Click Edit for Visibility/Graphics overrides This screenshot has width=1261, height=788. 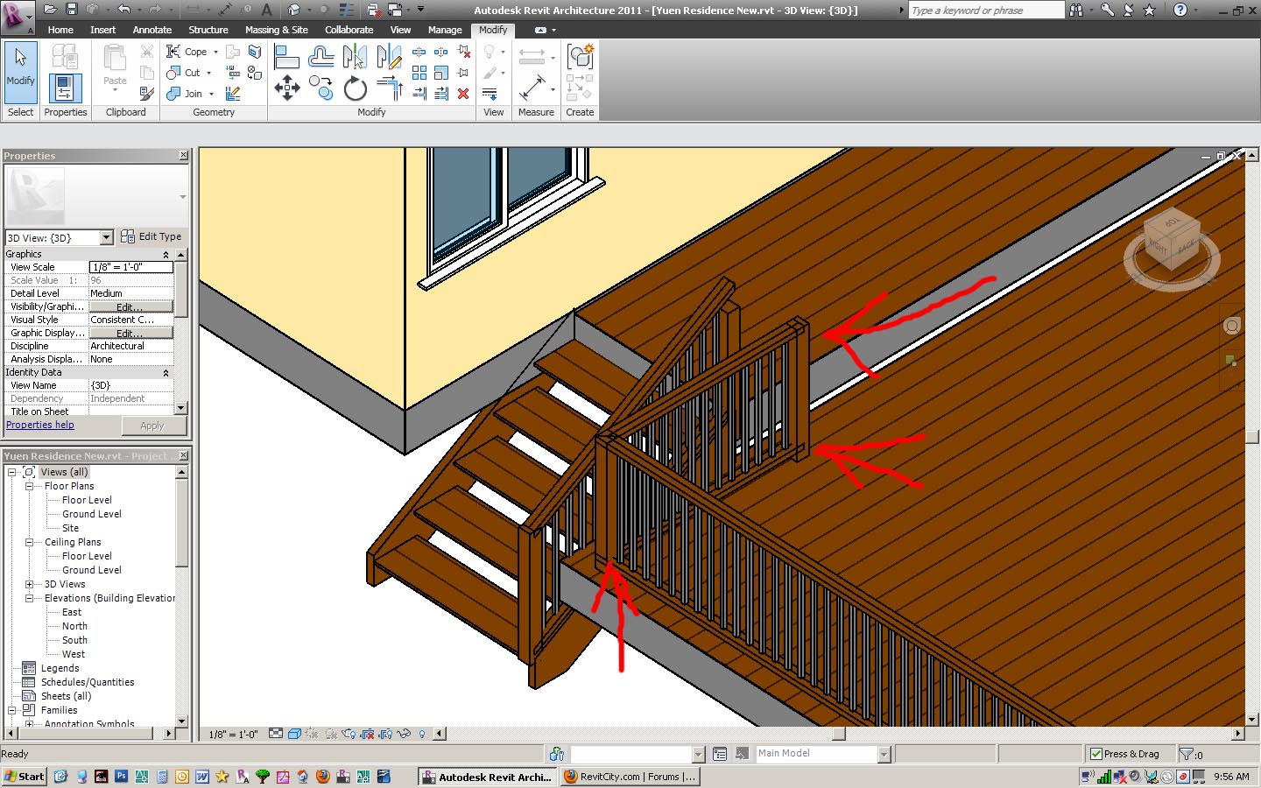(130, 307)
